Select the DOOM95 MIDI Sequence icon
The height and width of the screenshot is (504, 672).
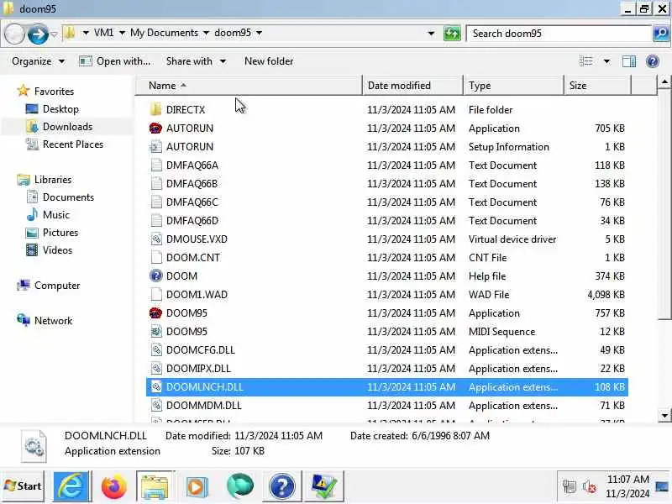156,331
